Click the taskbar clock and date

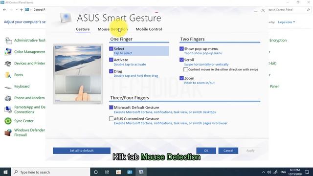(x=295, y=172)
